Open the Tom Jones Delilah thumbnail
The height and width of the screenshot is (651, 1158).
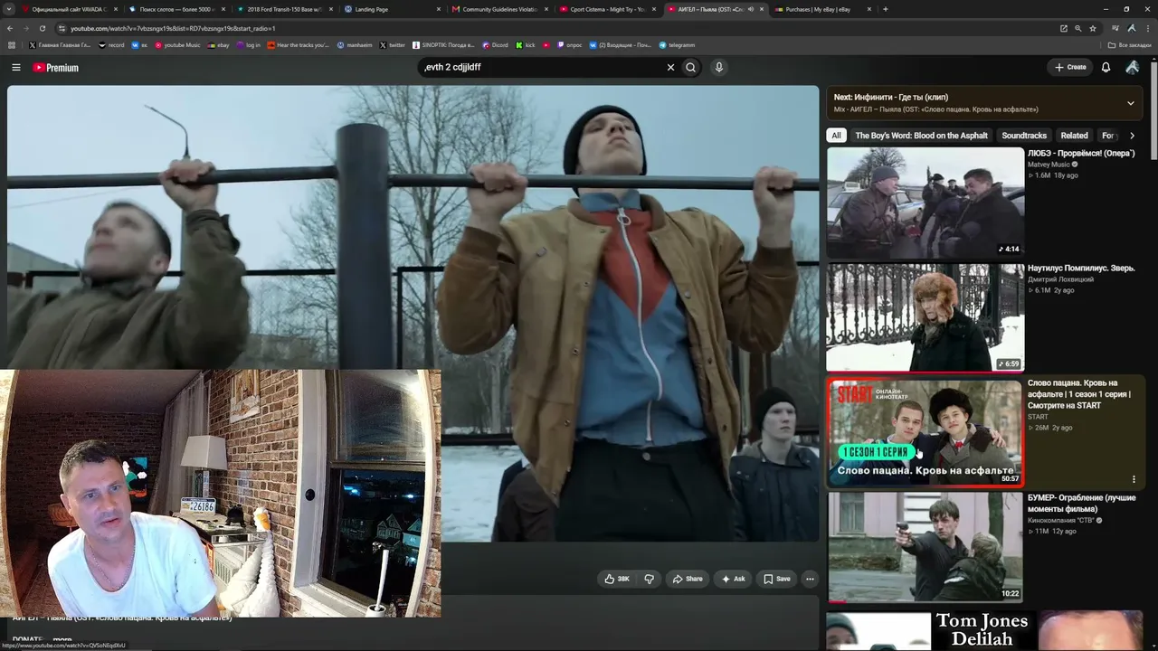[x=982, y=630]
